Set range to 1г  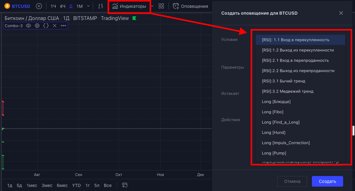click(87, 185)
